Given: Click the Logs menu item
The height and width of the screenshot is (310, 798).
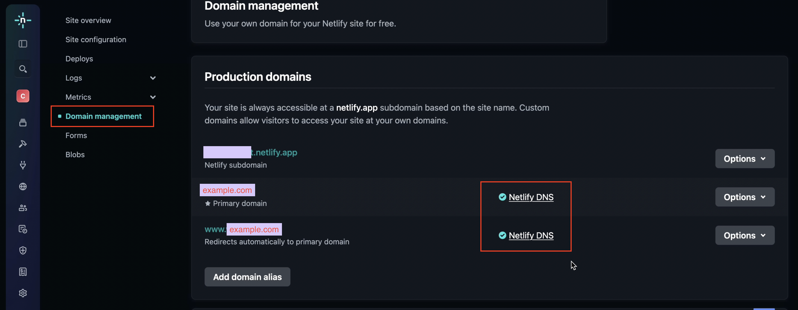Looking at the screenshot, I should [x=74, y=78].
